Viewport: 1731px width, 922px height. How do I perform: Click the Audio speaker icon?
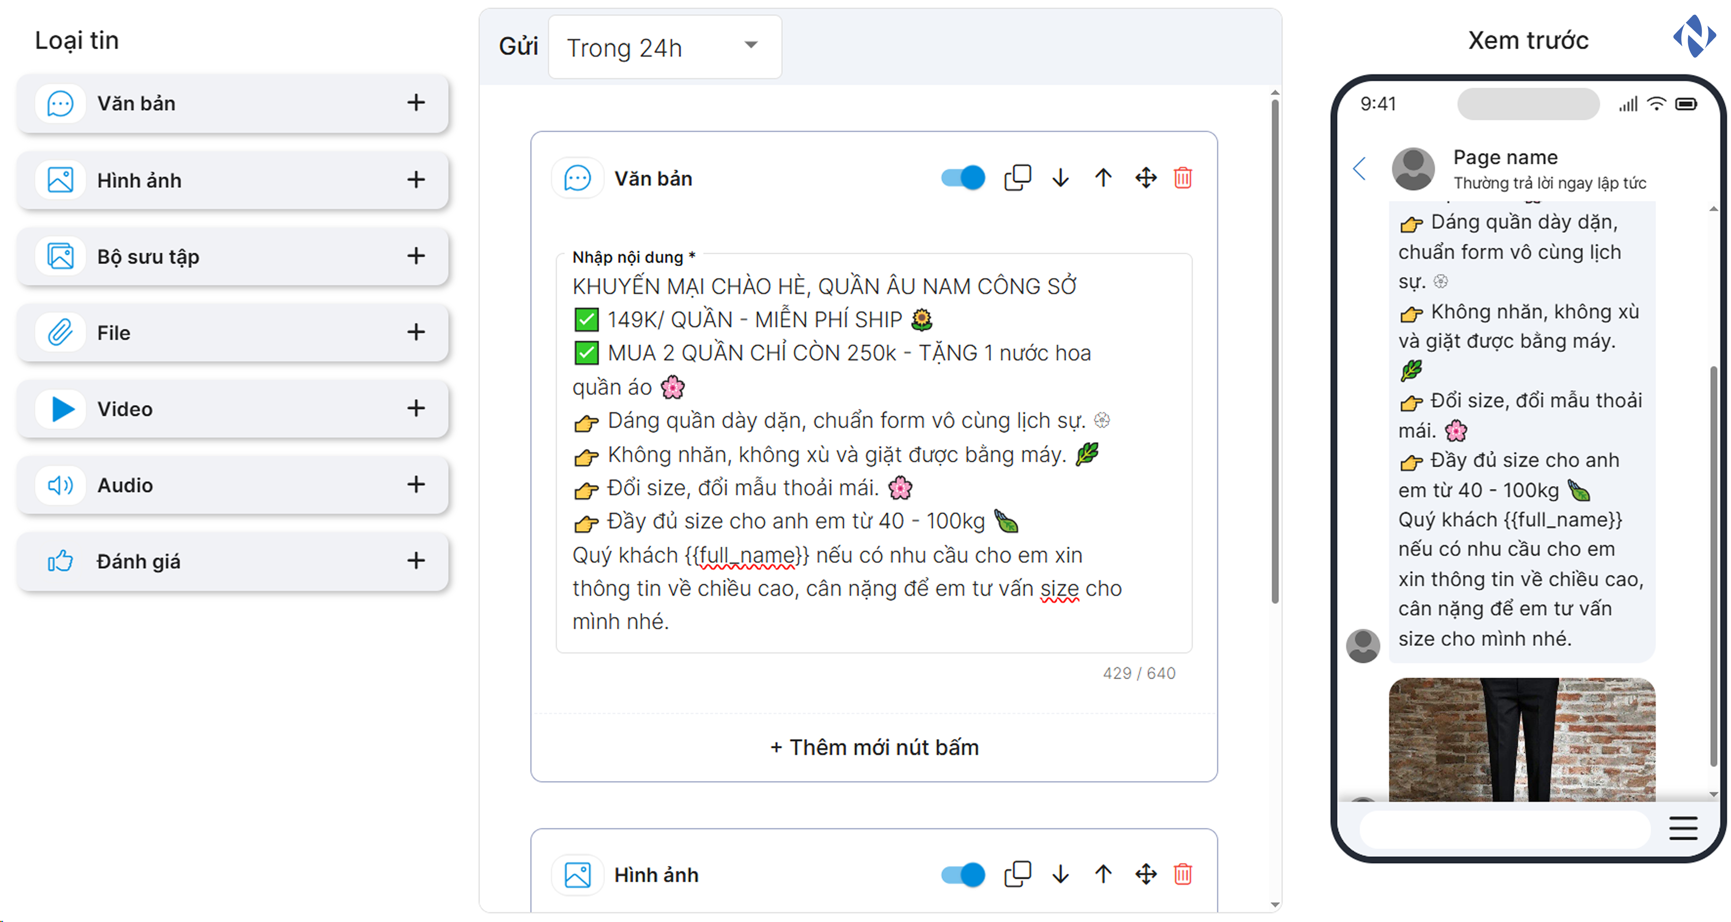tap(60, 484)
